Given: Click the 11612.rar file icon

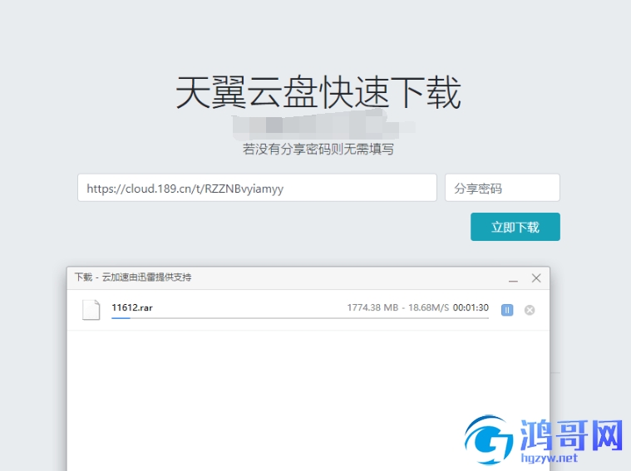Looking at the screenshot, I should [x=91, y=310].
